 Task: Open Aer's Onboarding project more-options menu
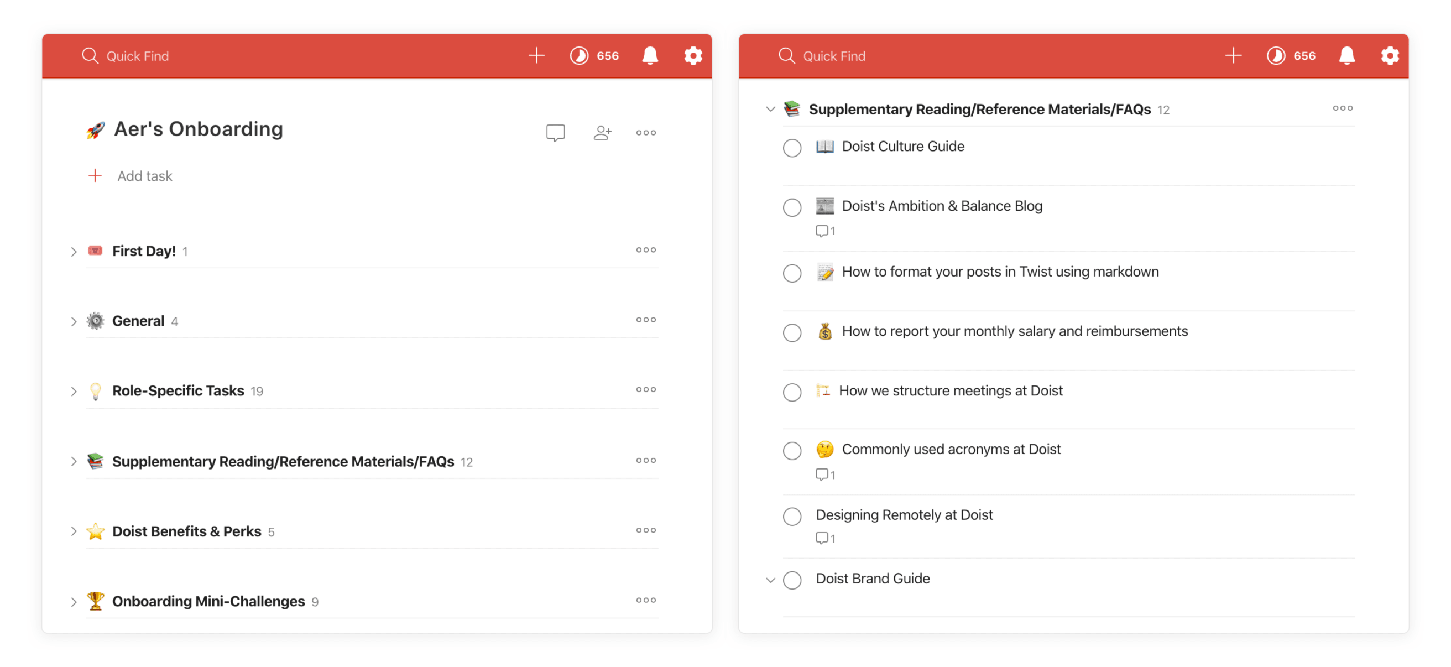(x=645, y=132)
